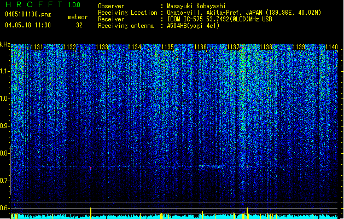Viewport: 344px width, 219px height.
Task: Click the 1136 time marker
Action: (201, 47)
